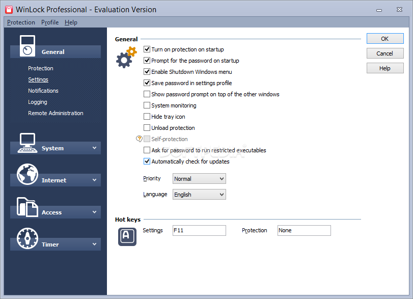Click the Protection hot key field showing None

click(304, 230)
